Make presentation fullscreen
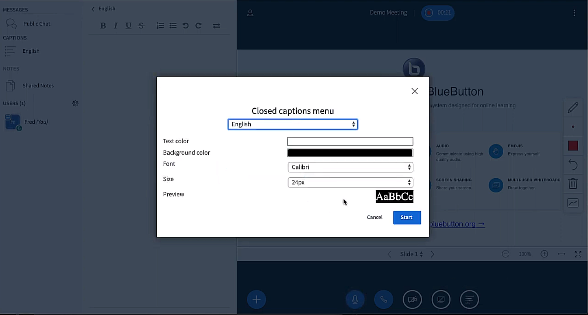This screenshot has height=315, width=588. 578,254
